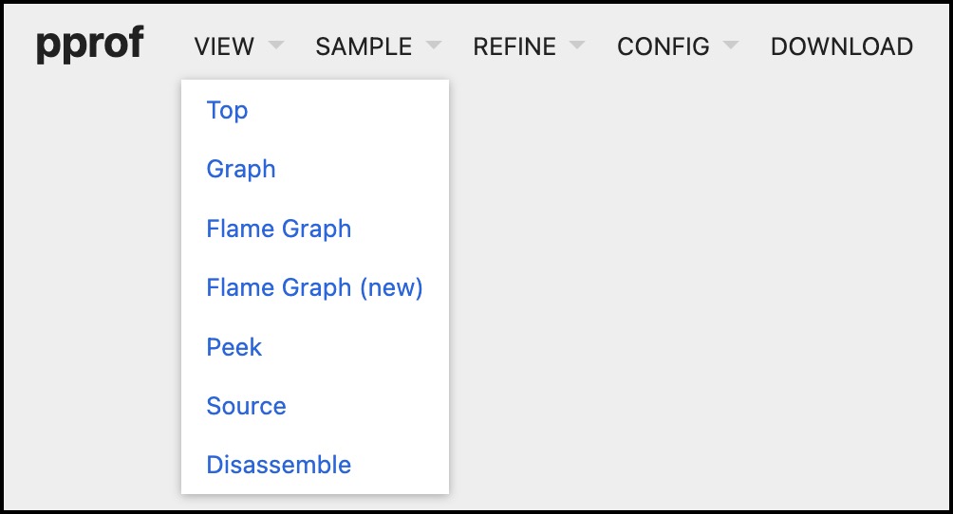Show the Source view
This screenshot has width=953, height=514.
pyautogui.click(x=246, y=406)
